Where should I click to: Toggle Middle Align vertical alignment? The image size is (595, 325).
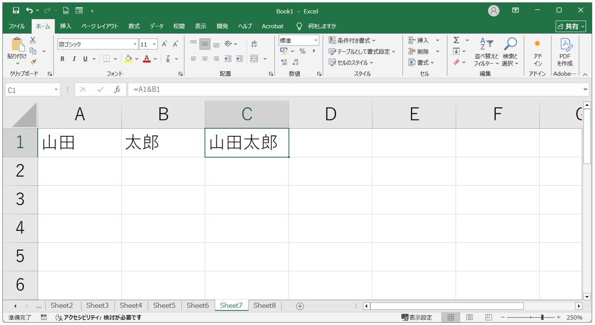pyautogui.click(x=205, y=44)
